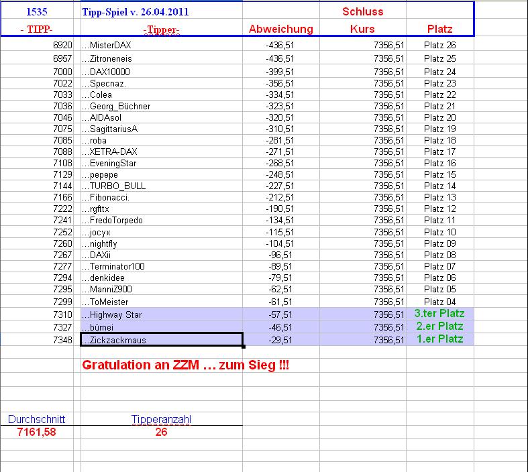Image resolution: width=528 pixels, height=472 pixels.
Task: Click the Platz 26 cell
Action: click(439, 45)
